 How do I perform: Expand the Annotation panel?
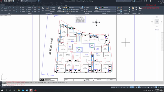click(x=48, y=14)
